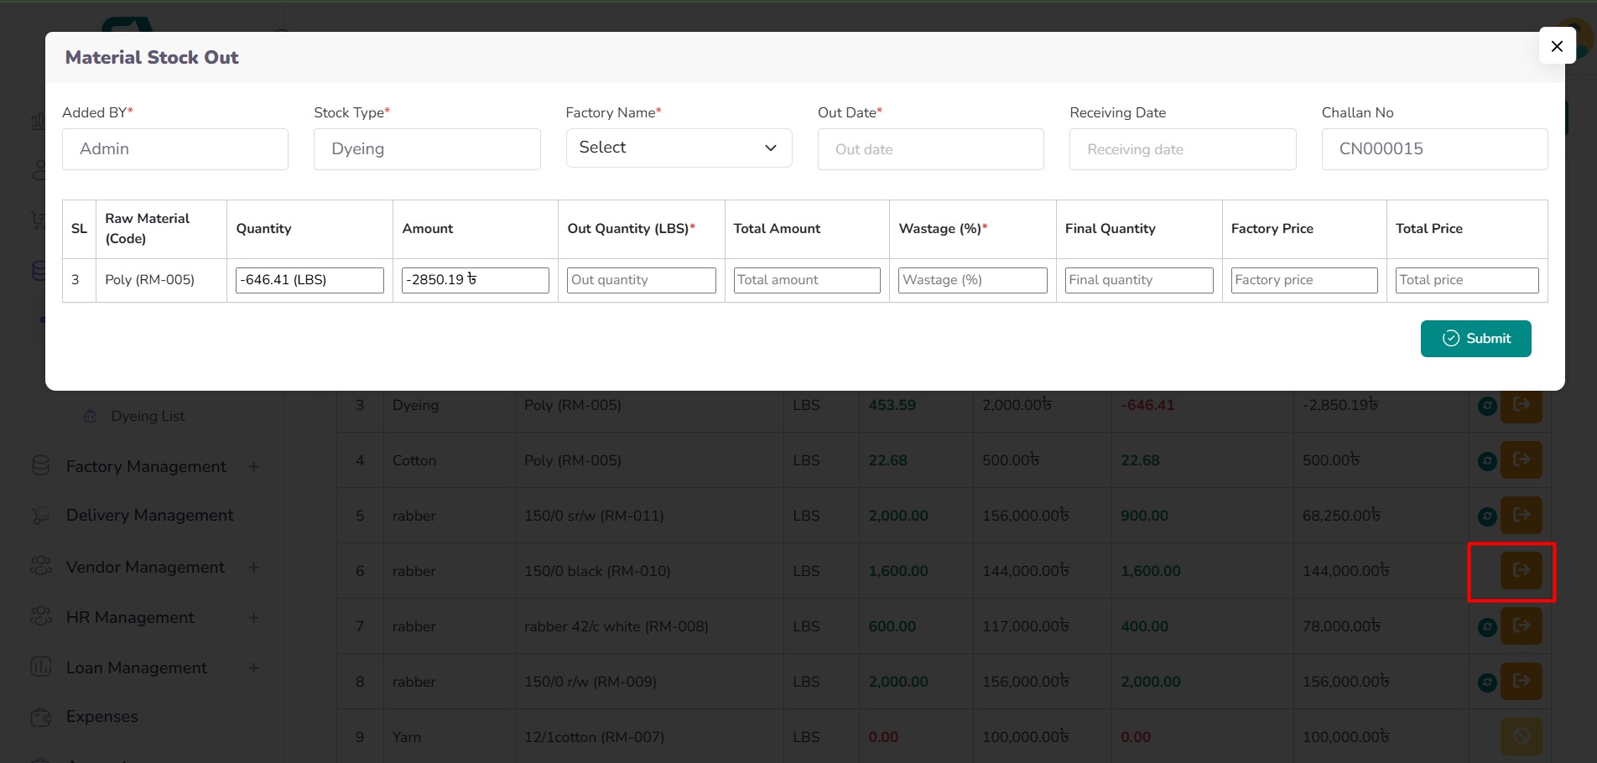Focus the Out Quantity (LBS) input
This screenshot has width=1597, height=763.
click(641, 280)
